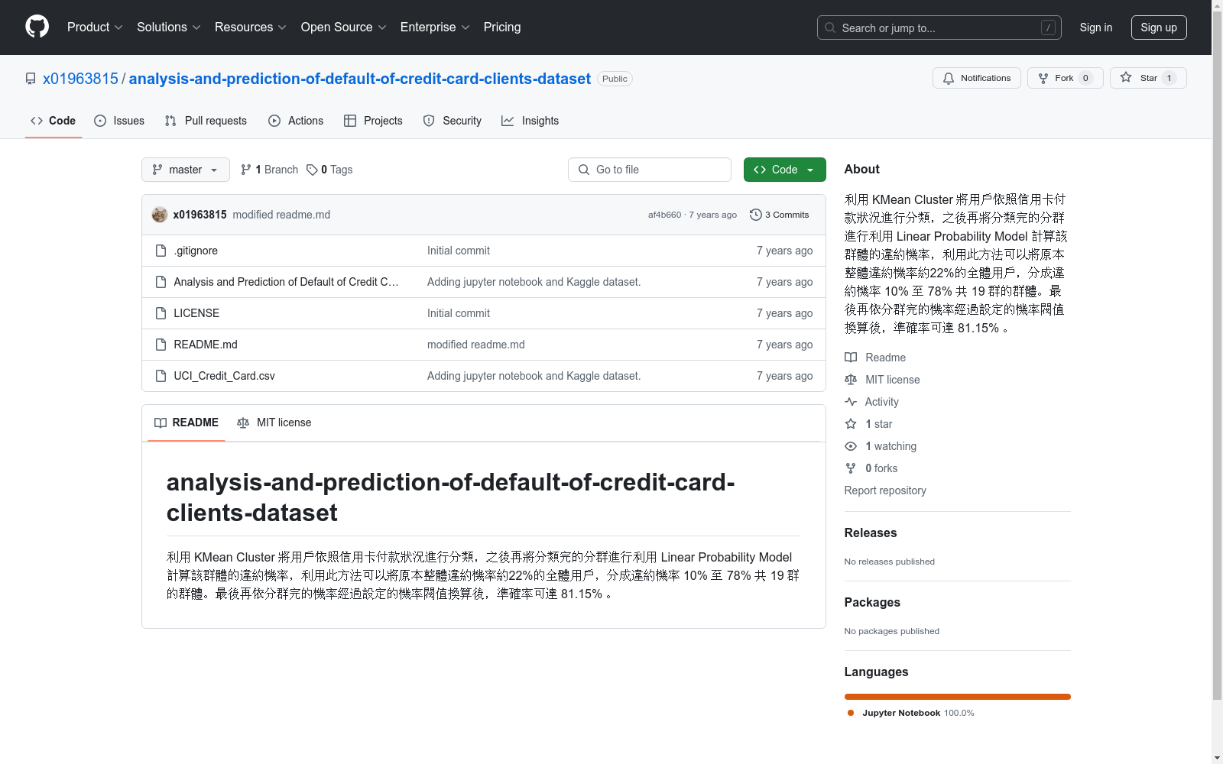View the 3 Commits history
Image resolution: width=1223 pixels, height=764 pixels.
click(780, 215)
